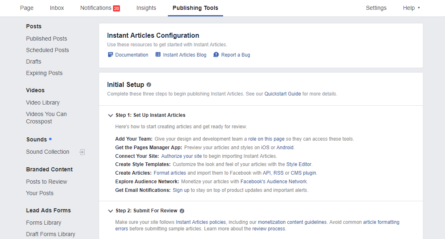
Task: Click the CMS plugin link
Action: [x=303, y=173]
